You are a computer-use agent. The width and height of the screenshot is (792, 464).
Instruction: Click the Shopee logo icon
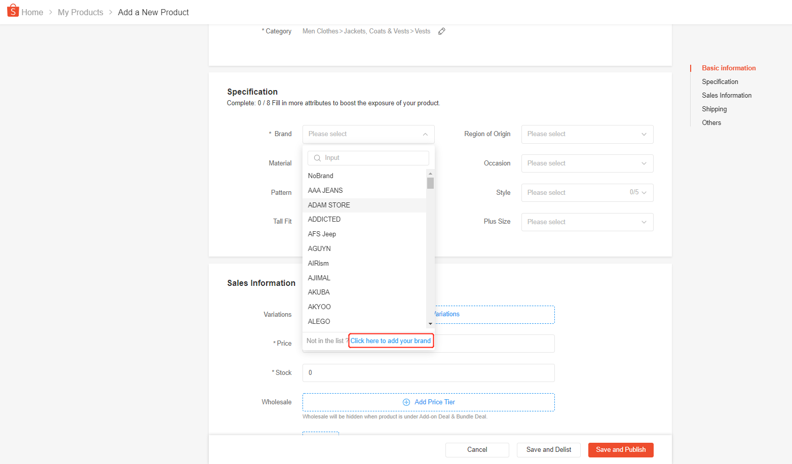pos(13,11)
